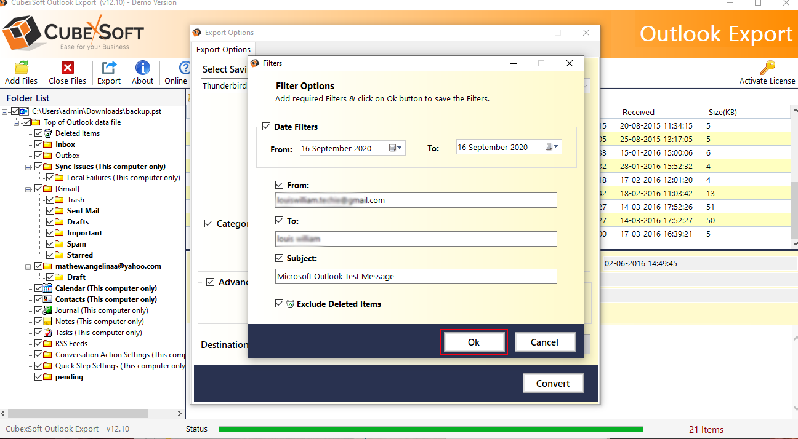This screenshot has height=439, width=798.
Task: Click the Export Options window title icon
Action: point(197,33)
